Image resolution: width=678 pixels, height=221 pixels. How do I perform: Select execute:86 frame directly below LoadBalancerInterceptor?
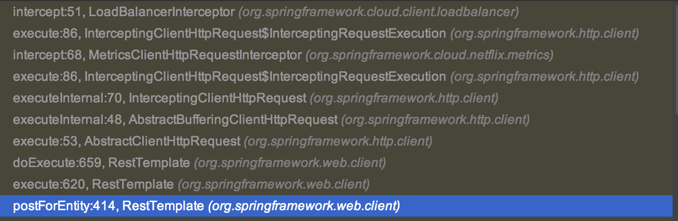(230, 33)
